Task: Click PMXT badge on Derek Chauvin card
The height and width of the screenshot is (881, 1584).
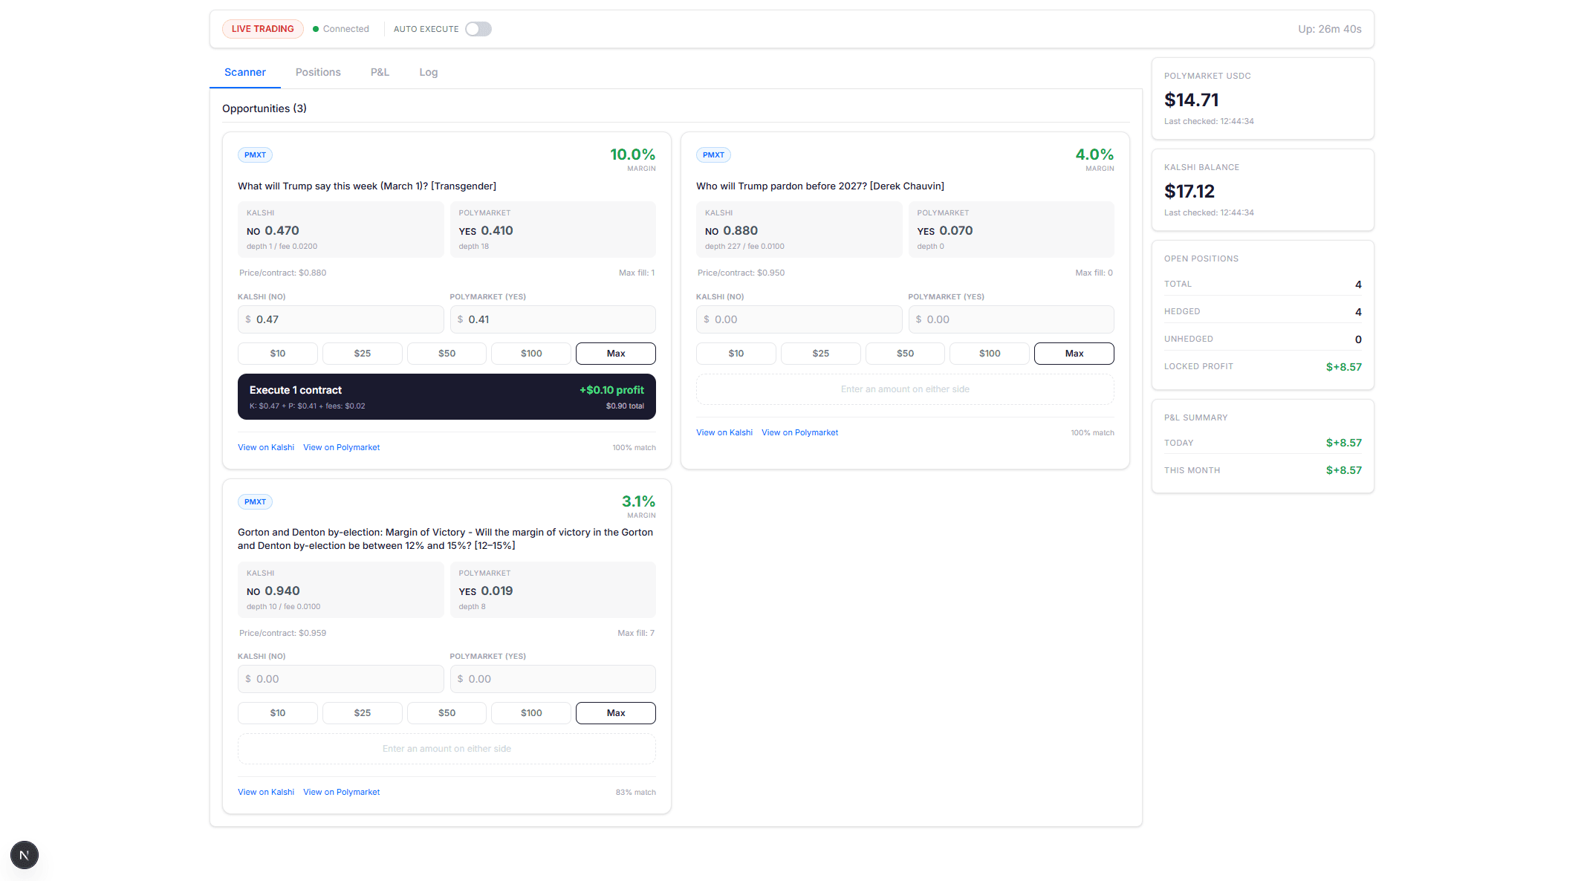Action: coord(713,155)
